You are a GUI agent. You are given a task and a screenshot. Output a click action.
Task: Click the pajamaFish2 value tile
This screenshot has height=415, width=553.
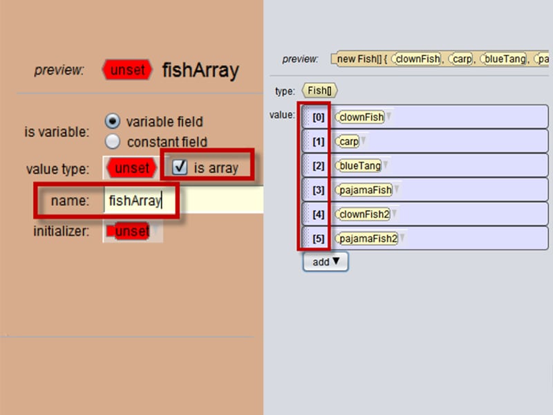click(x=366, y=238)
